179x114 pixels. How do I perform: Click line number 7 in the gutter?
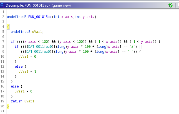tap(2, 41)
